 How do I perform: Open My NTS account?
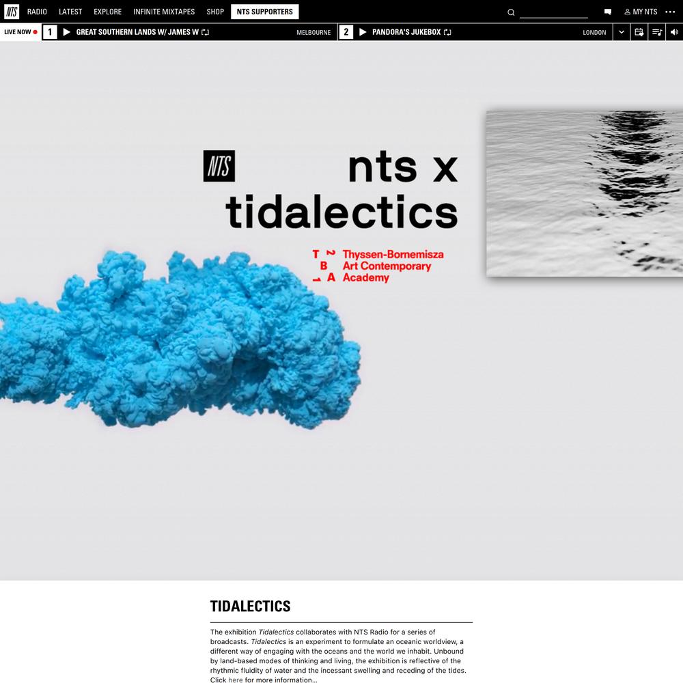coord(641,12)
